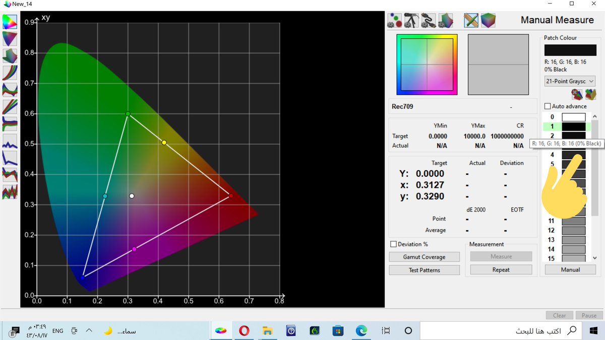Open the CIE xy chromaticity diagram graph
This screenshot has width=605, height=340.
(10, 22)
